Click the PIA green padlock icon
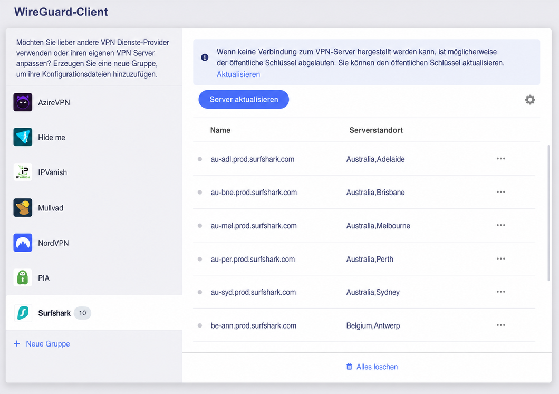The width and height of the screenshot is (559, 394). (23, 278)
